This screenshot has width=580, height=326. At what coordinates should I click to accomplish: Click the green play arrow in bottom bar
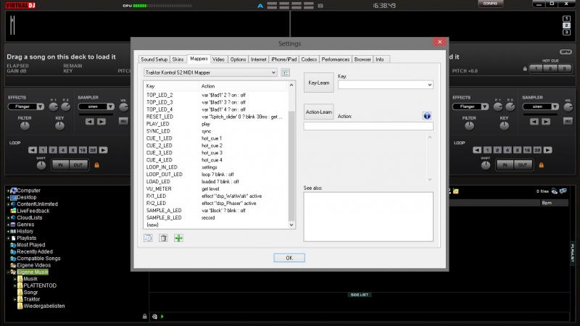pos(162,317)
